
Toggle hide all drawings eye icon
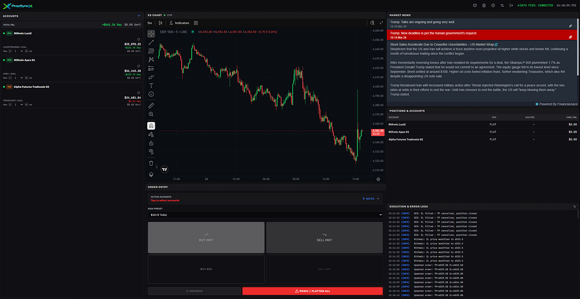151,151
